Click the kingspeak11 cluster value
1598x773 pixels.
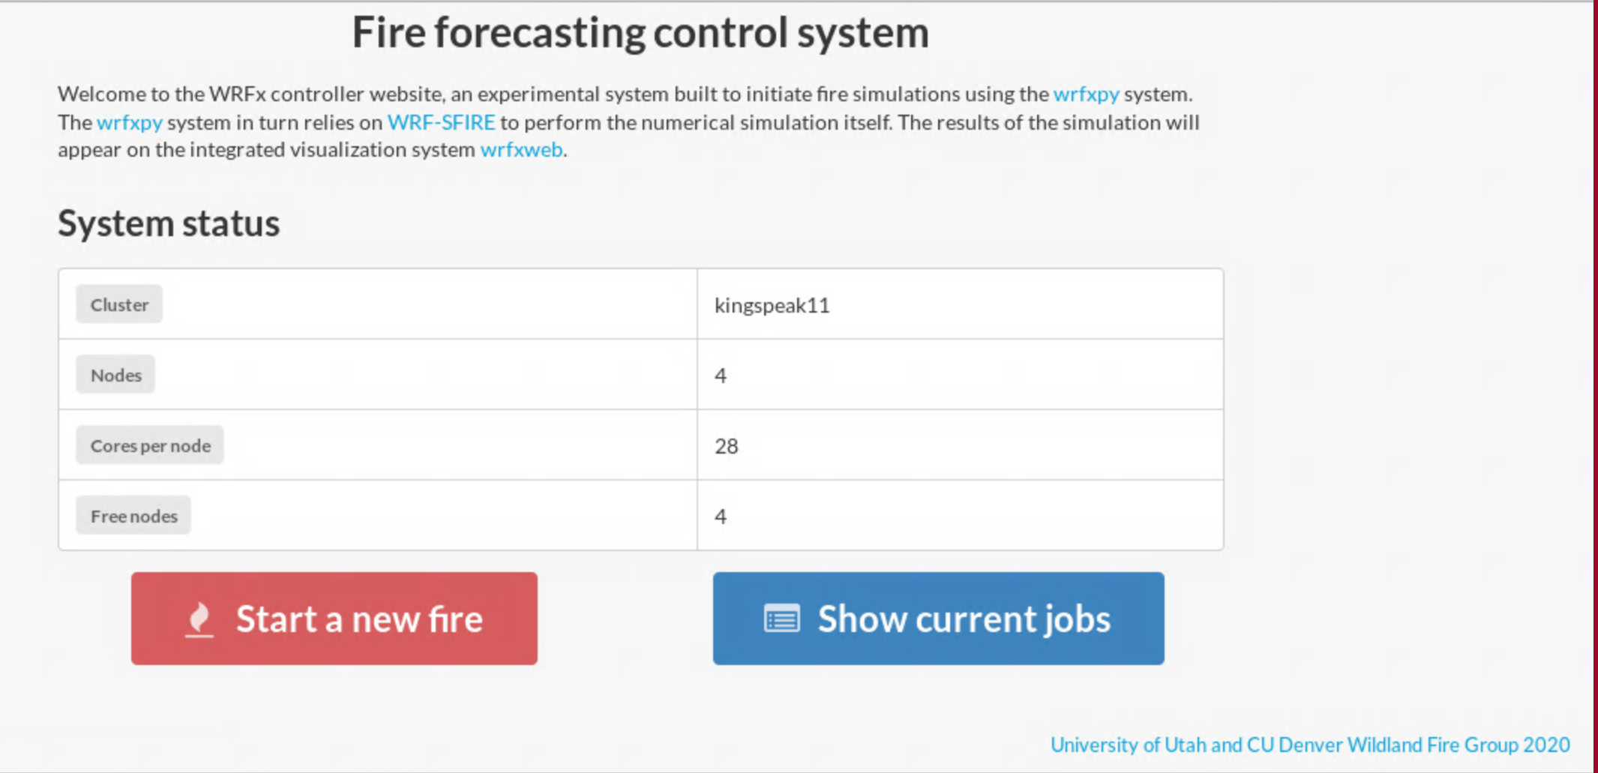pyautogui.click(x=772, y=305)
